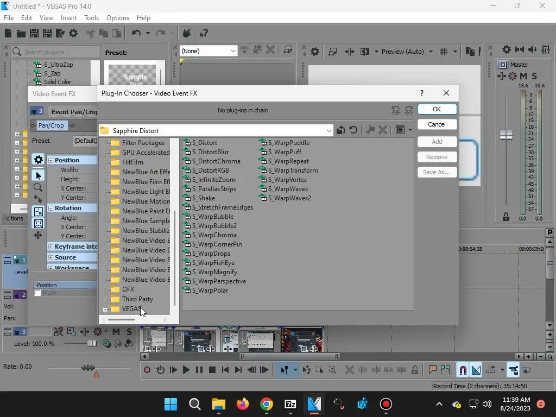Click the Add button

pos(437,142)
